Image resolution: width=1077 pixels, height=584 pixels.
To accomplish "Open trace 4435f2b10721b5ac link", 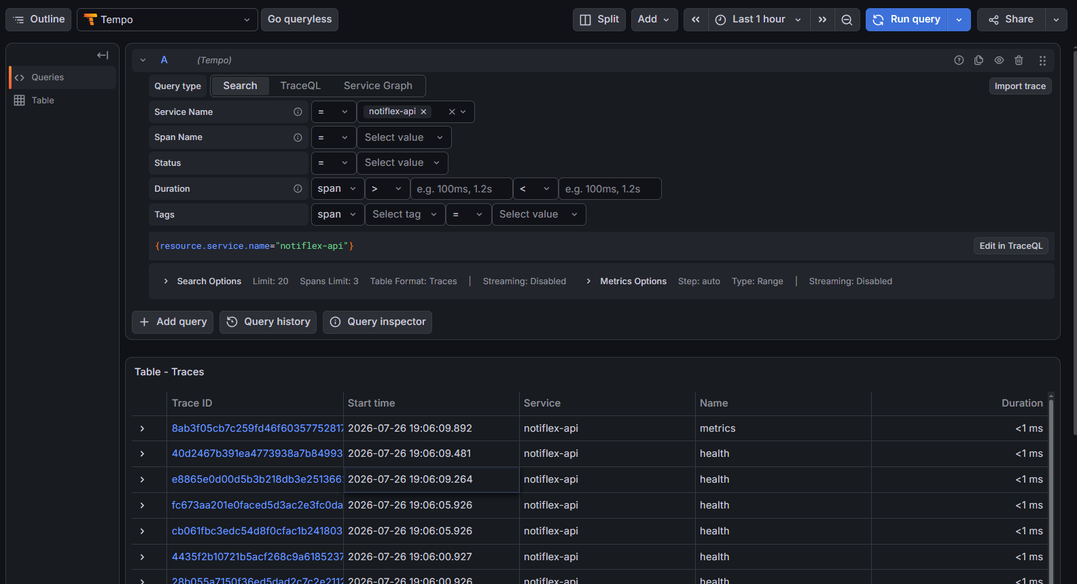I will click(x=258, y=557).
